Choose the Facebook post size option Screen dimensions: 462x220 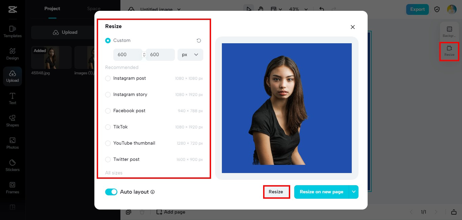154,111
